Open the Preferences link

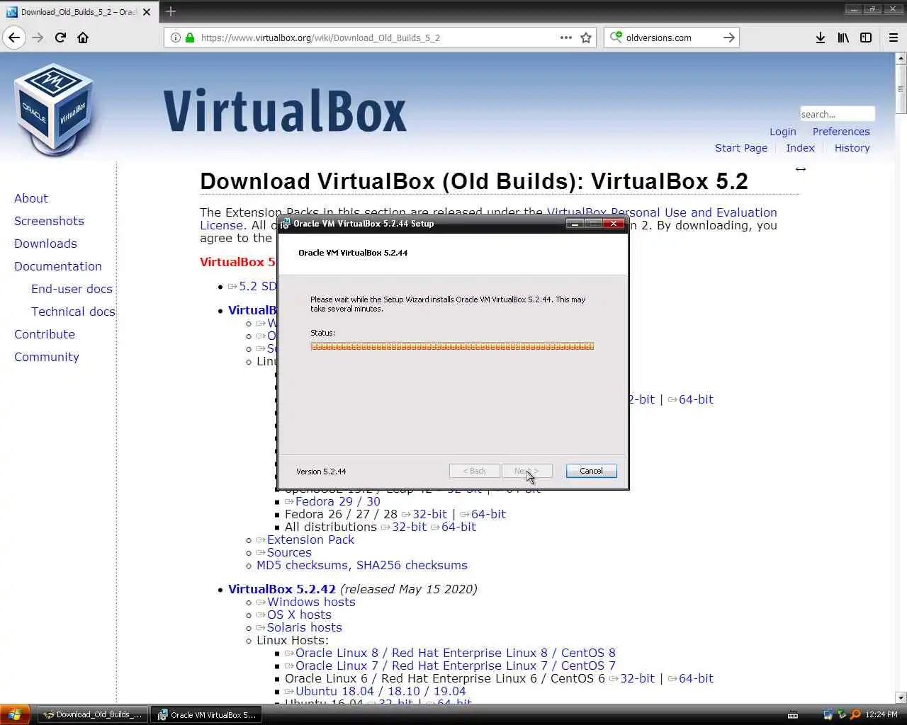(841, 132)
